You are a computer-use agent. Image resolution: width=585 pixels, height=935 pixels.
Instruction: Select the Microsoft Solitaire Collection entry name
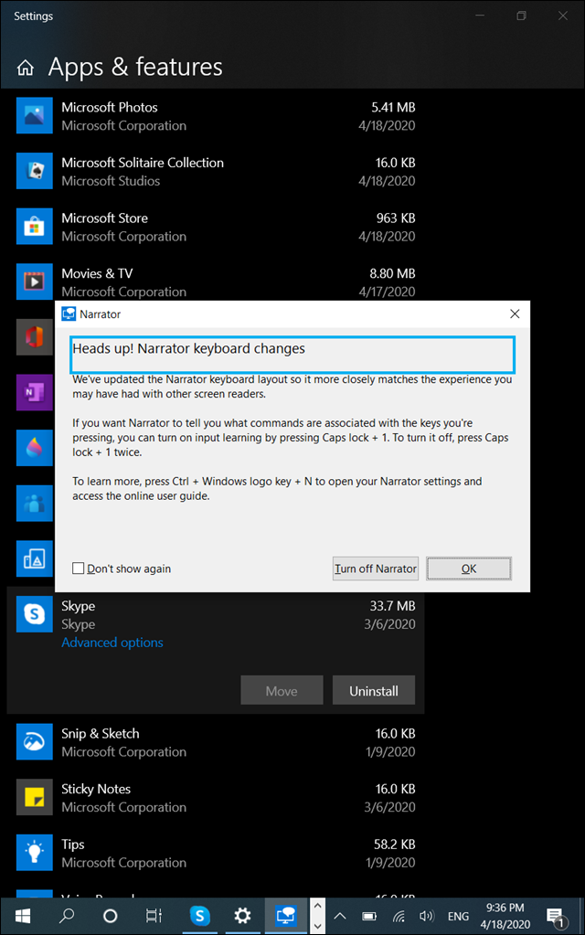pyautogui.click(x=143, y=163)
